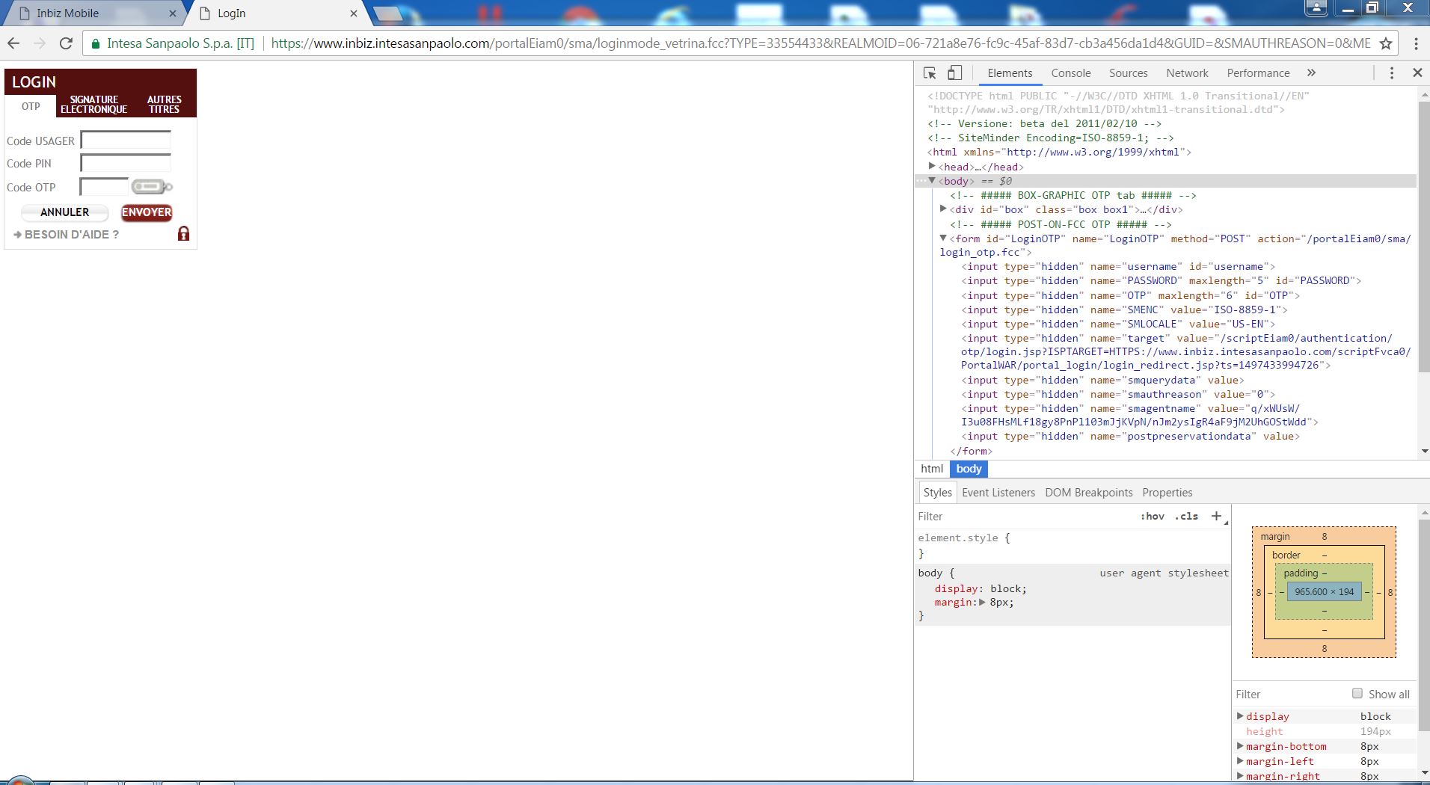
Task: Open DOM Breakpoints sidebar tab
Action: pyautogui.click(x=1088, y=493)
